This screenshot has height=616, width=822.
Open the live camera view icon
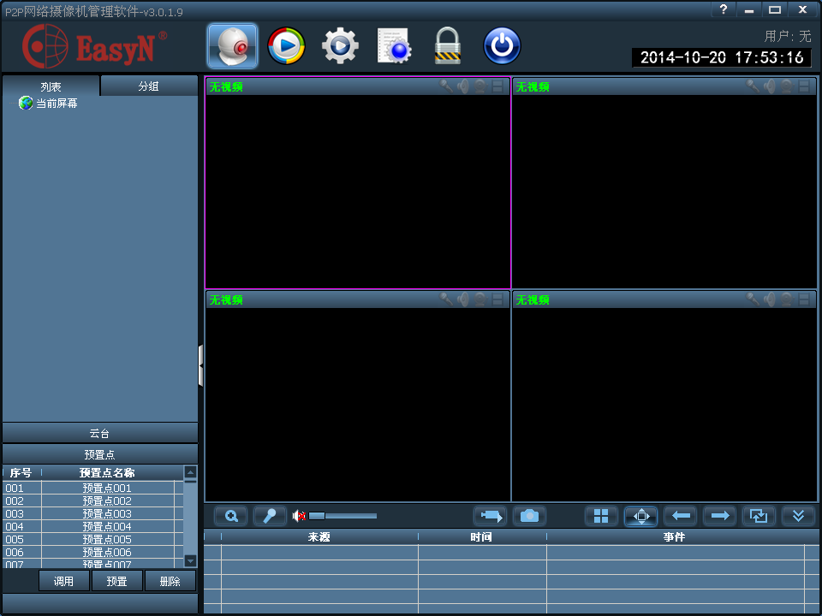232,46
